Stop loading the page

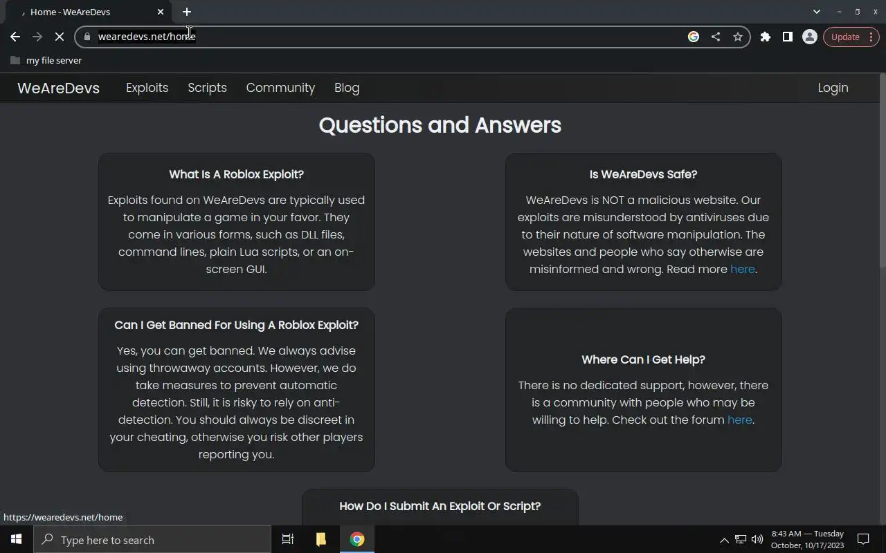tap(60, 37)
